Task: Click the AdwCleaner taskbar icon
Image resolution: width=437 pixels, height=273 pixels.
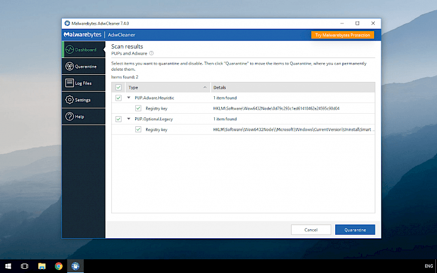Action: 75,266
